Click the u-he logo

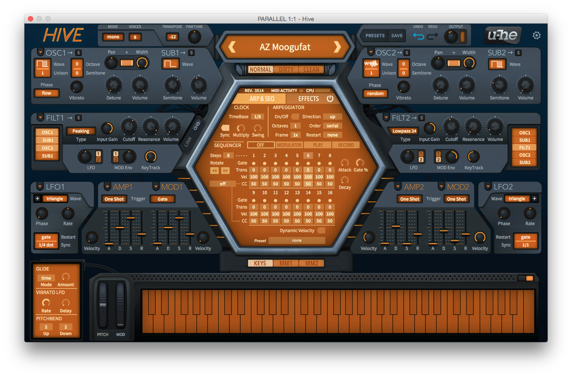click(502, 35)
